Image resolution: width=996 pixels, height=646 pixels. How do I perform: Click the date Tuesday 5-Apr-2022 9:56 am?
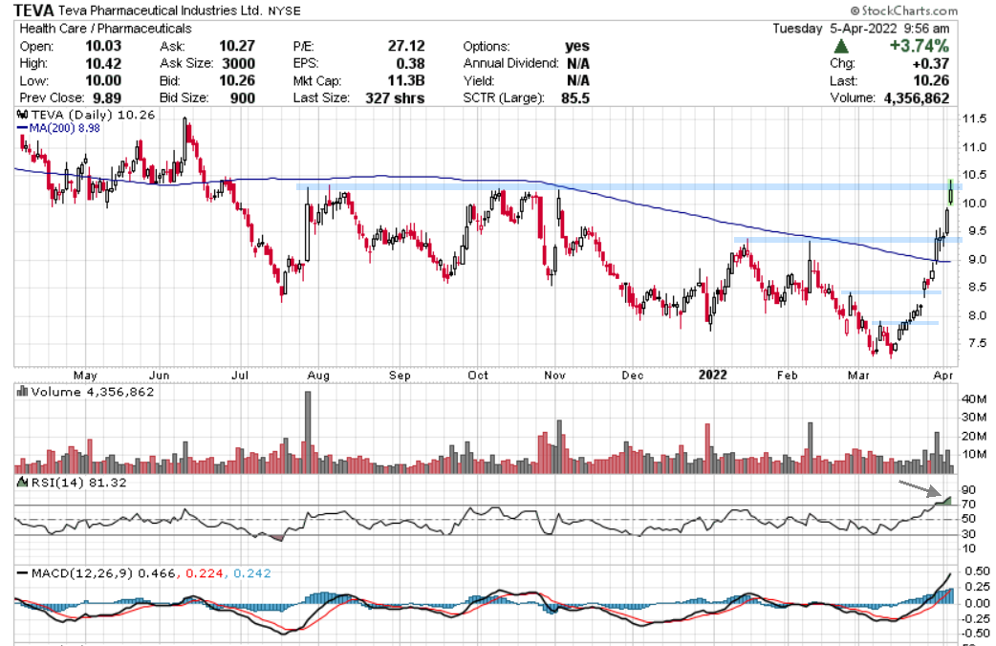860,29
